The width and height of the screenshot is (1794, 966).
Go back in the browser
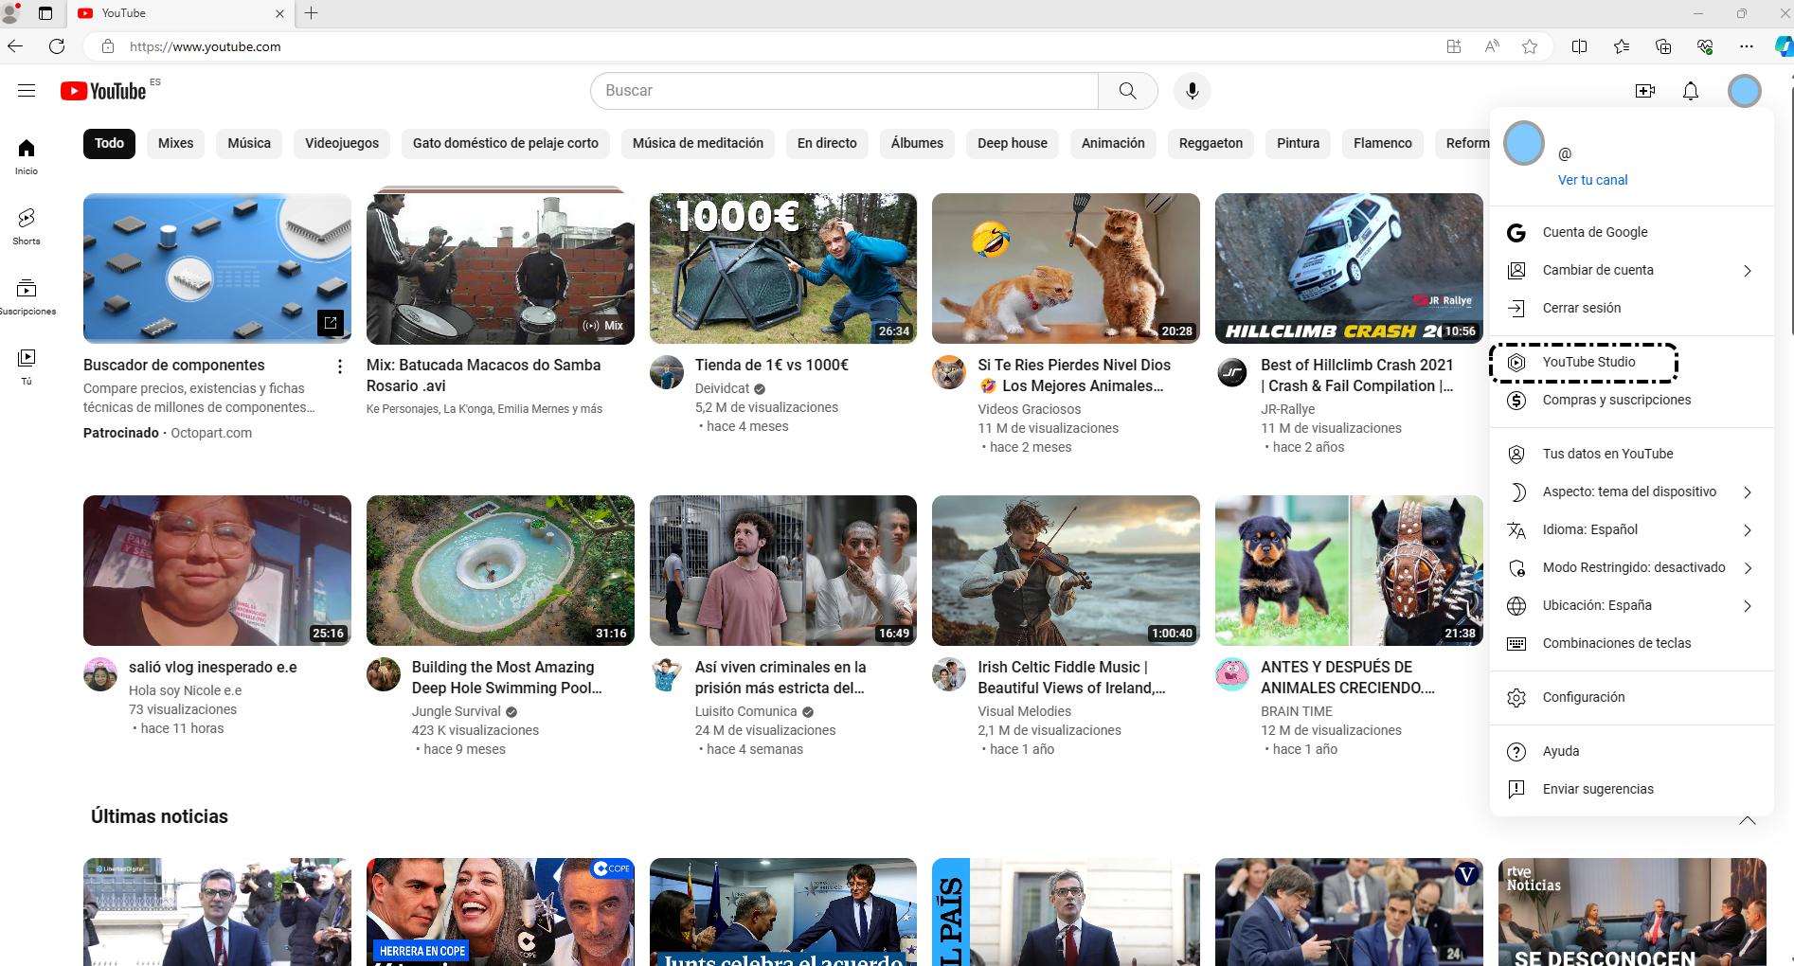coord(16,46)
